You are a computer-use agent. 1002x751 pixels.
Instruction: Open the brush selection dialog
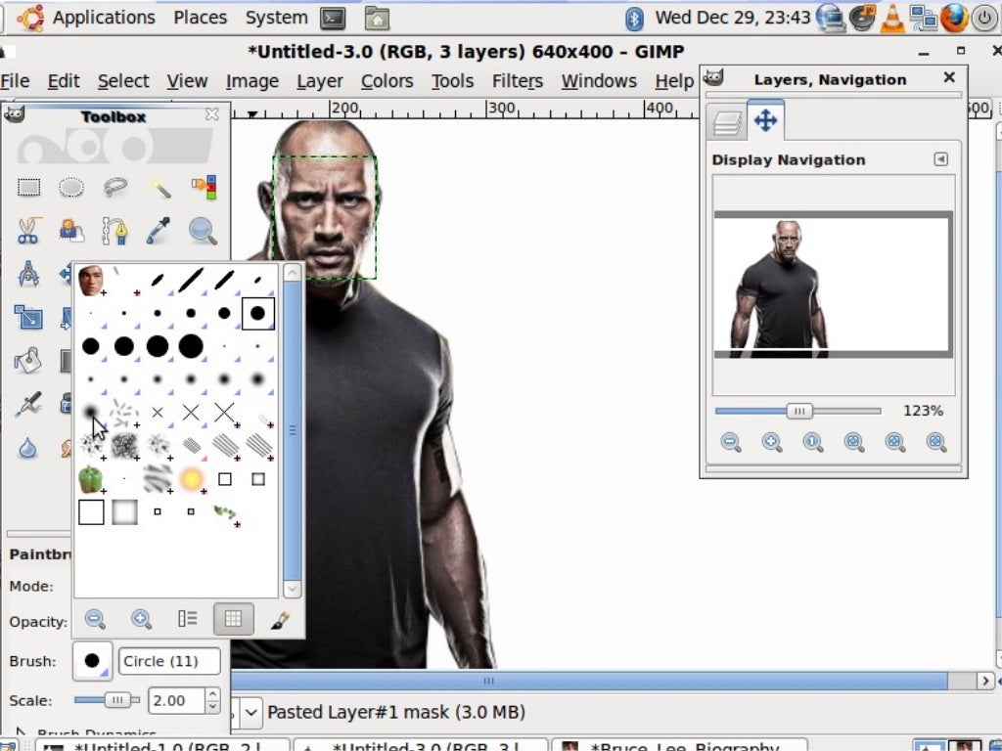[279, 619]
